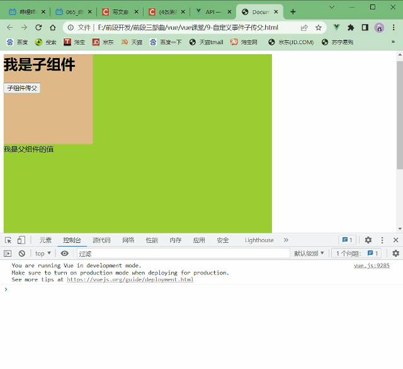Bookmark this page with the star icon

pos(319,28)
